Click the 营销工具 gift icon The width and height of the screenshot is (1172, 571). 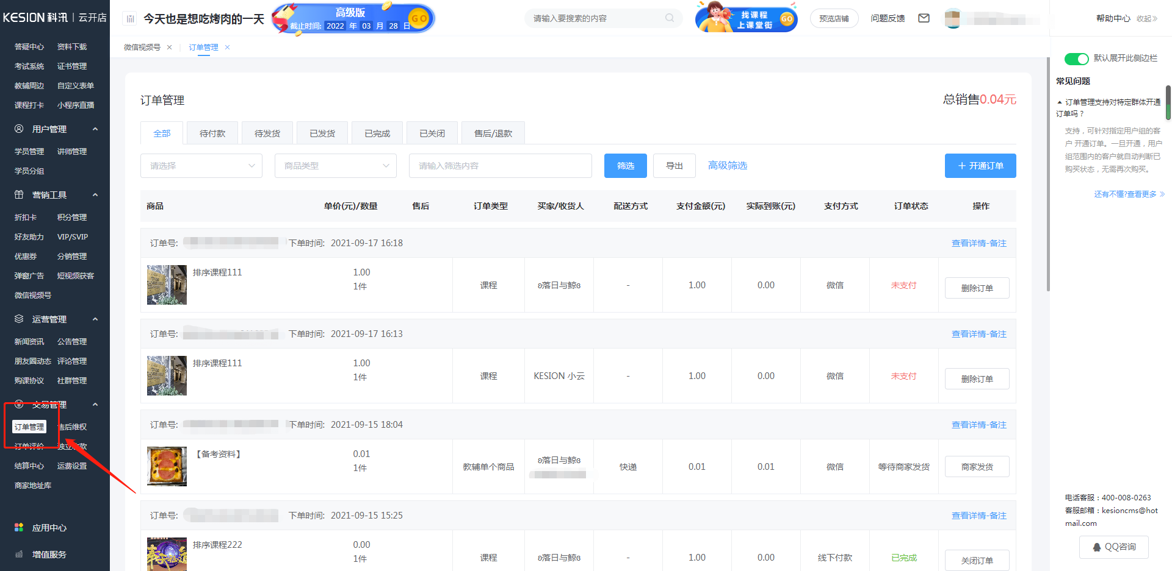19,194
